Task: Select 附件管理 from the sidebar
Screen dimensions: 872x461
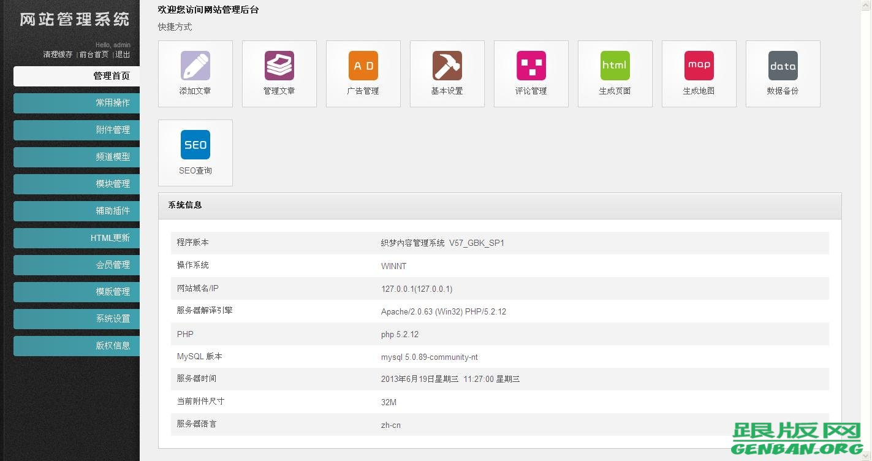Action: coord(76,130)
